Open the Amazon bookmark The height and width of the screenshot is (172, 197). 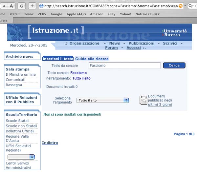coord(97,14)
